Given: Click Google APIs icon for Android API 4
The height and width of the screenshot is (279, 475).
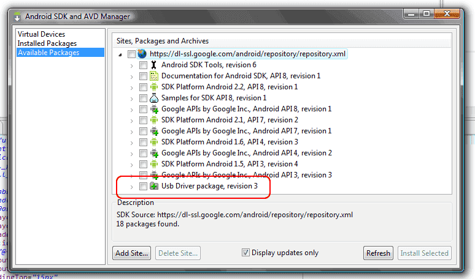Looking at the screenshot, I should (x=154, y=153).
